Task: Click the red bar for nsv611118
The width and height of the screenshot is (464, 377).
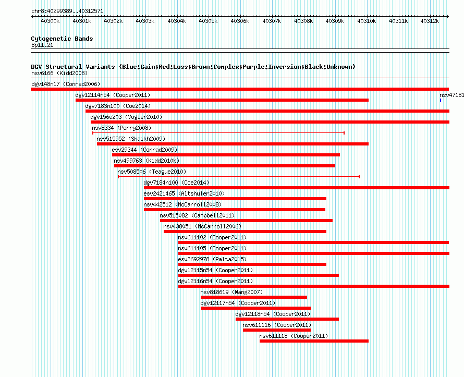Action: pyautogui.click(x=314, y=341)
